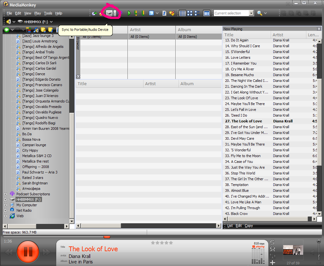324x266 pixels.
Task: Click List in Now Playing footer
Action: pyautogui.click(x=230, y=226)
